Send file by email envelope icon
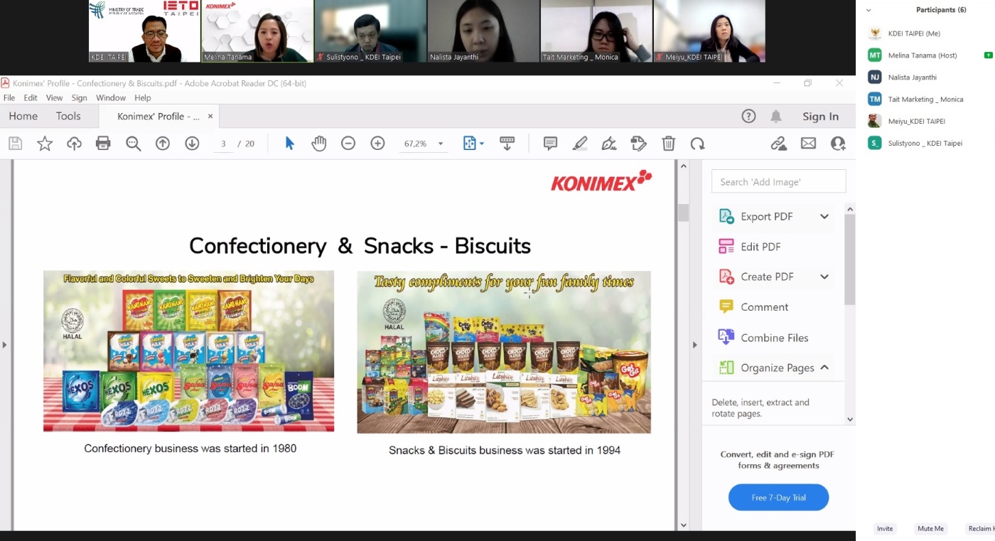The image size is (995, 541). point(808,144)
